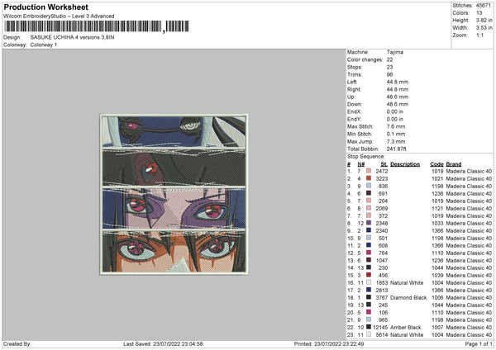The image size is (496, 350).
Task: Choose the white swatch in stop row 23
Action: pos(369,334)
